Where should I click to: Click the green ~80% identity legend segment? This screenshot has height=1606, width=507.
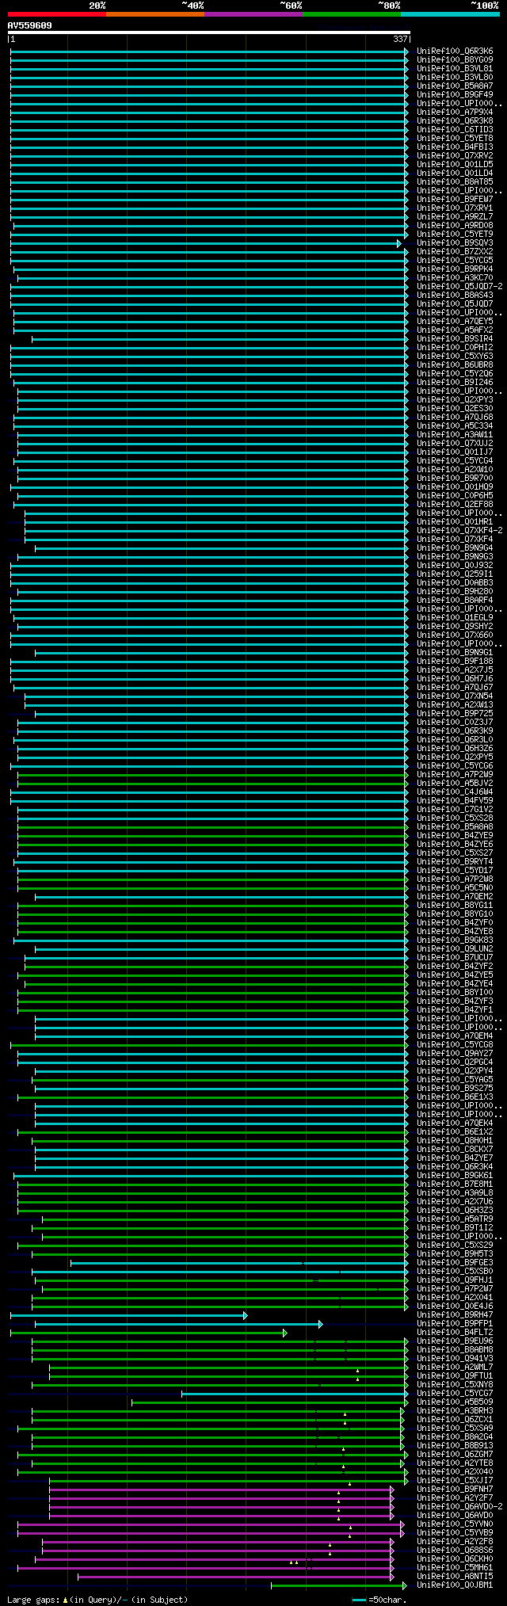352,14
